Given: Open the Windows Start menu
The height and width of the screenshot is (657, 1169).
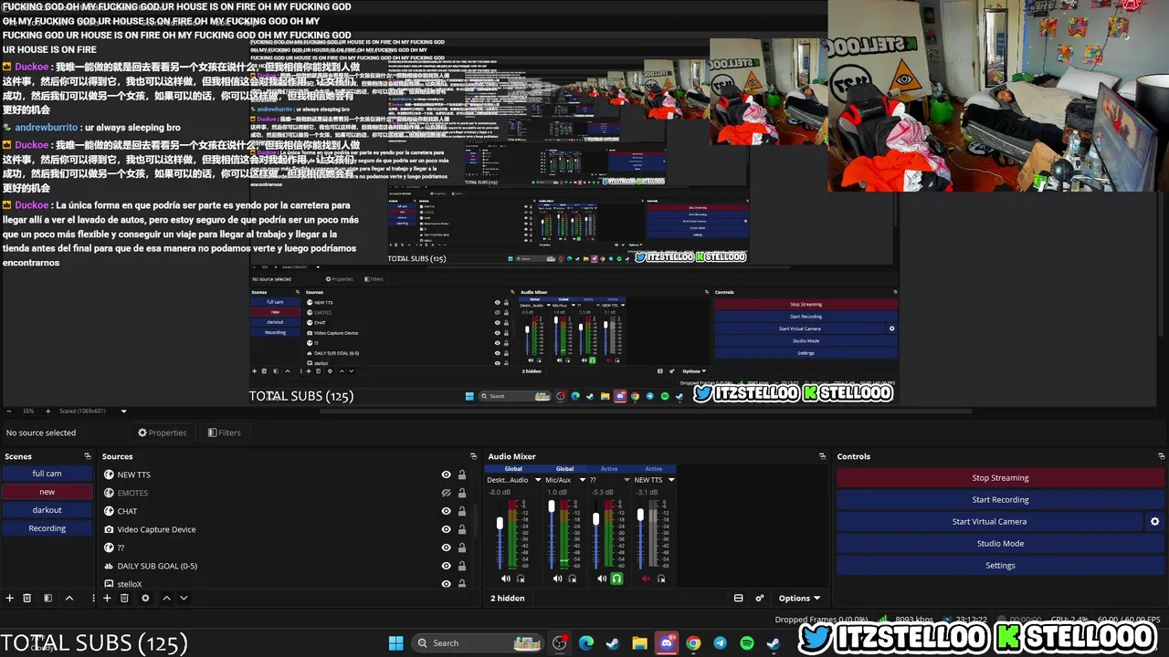Looking at the screenshot, I should point(395,643).
